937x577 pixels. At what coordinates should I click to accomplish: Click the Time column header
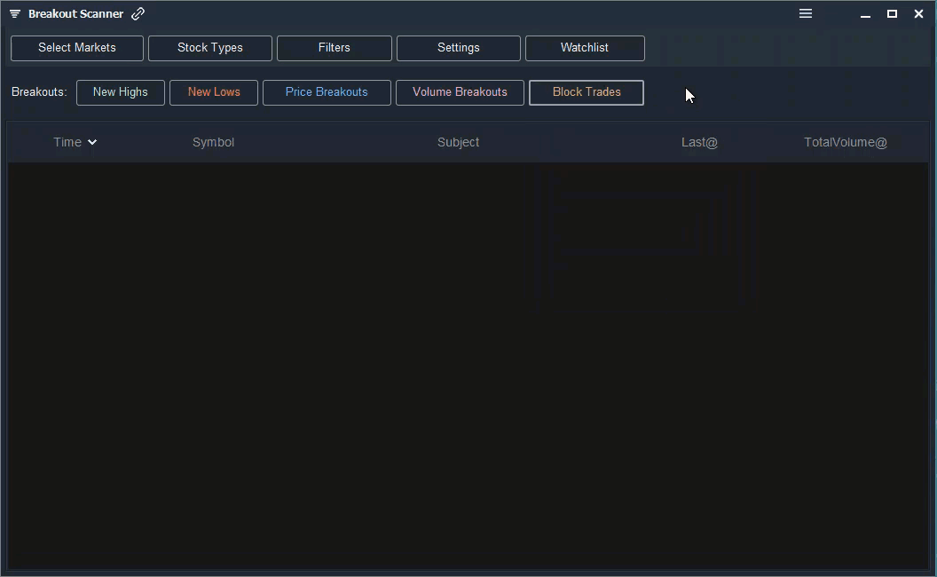coord(67,142)
